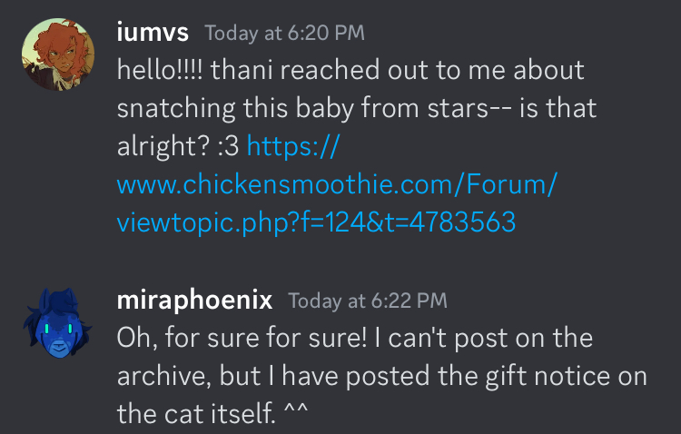Open the www.chickensmoothie.com/Forum/ link
This screenshot has height=434, width=681.
point(336,184)
